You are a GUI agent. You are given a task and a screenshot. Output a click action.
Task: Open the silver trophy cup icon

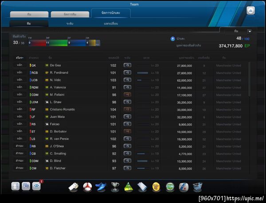[x=115, y=187]
